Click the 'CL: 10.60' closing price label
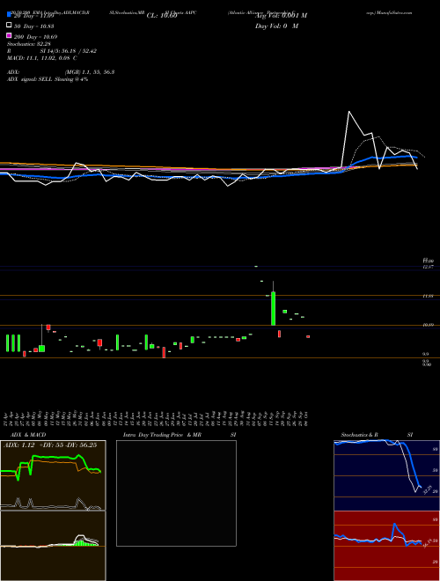 (x=162, y=16)
